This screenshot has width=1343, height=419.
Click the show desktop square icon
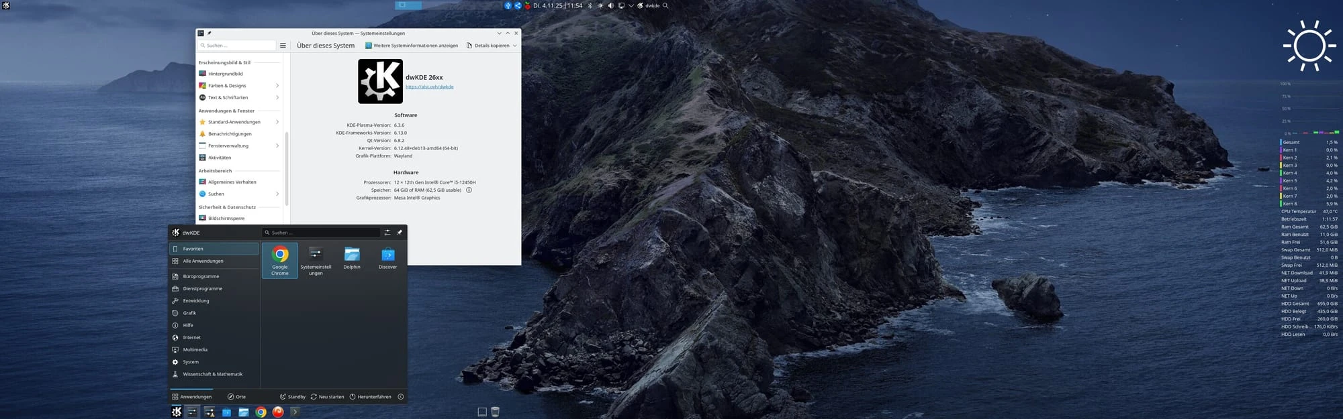pos(482,412)
